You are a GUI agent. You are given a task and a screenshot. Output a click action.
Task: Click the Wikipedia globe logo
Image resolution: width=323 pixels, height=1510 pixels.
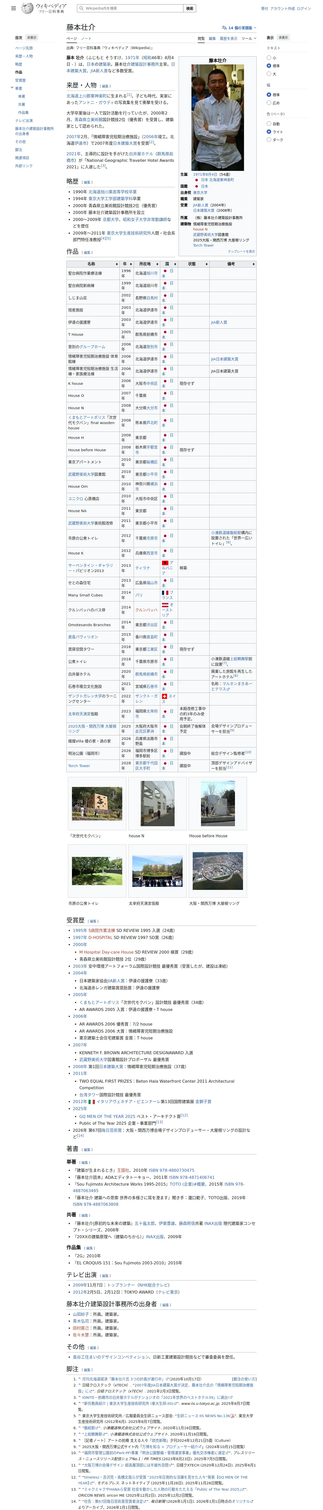coord(28,8)
